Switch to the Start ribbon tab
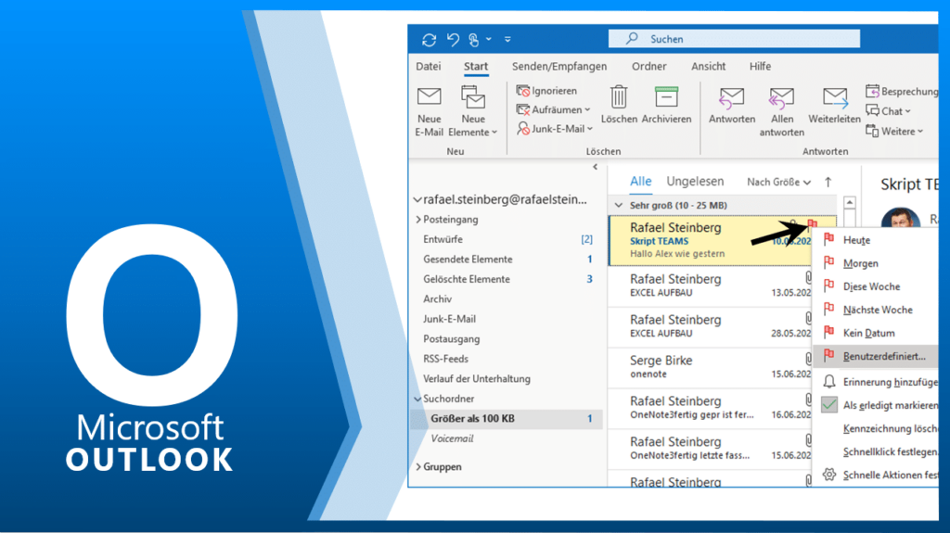Viewport: 950px width, 533px height. click(x=476, y=67)
